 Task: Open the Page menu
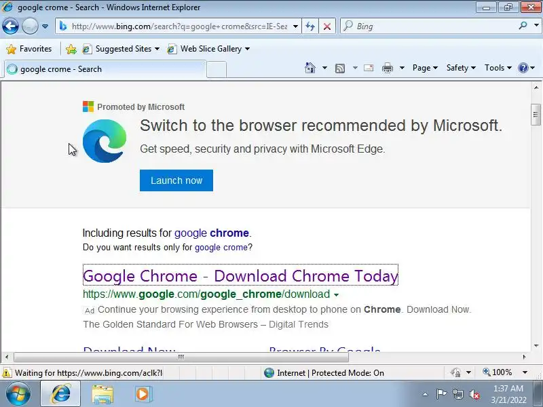pyautogui.click(x=425, y=68)
